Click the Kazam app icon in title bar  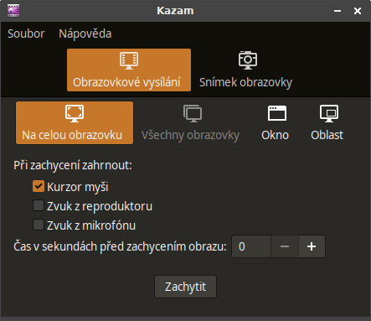[x=13, y=11]
